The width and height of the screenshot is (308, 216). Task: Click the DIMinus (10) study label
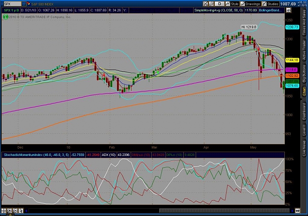pos(140,155)
